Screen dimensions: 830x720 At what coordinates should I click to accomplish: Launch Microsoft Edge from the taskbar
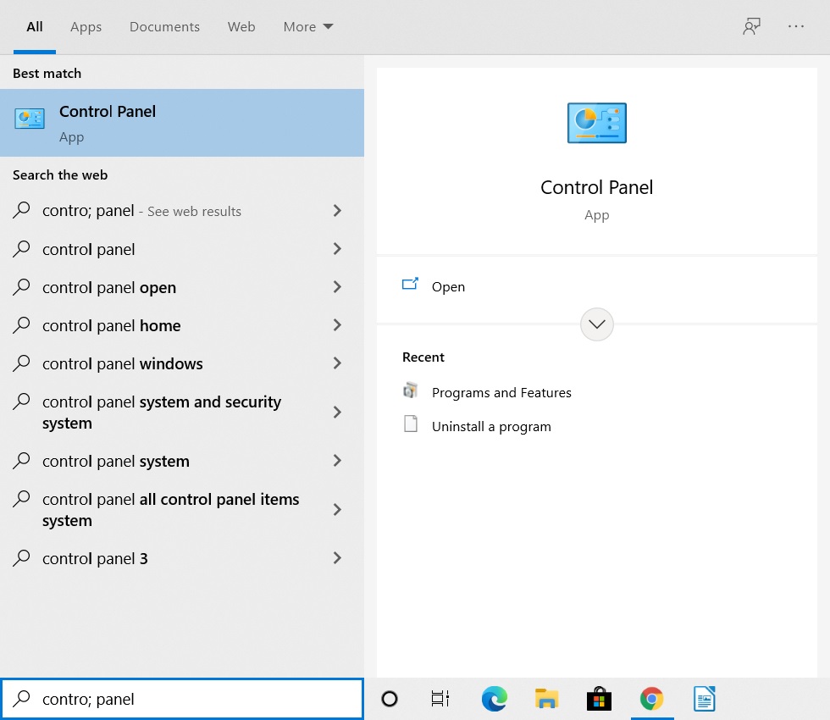tap(494, 699)
